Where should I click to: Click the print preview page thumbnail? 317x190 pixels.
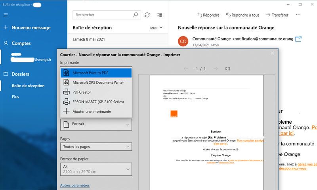coord(206,132)
